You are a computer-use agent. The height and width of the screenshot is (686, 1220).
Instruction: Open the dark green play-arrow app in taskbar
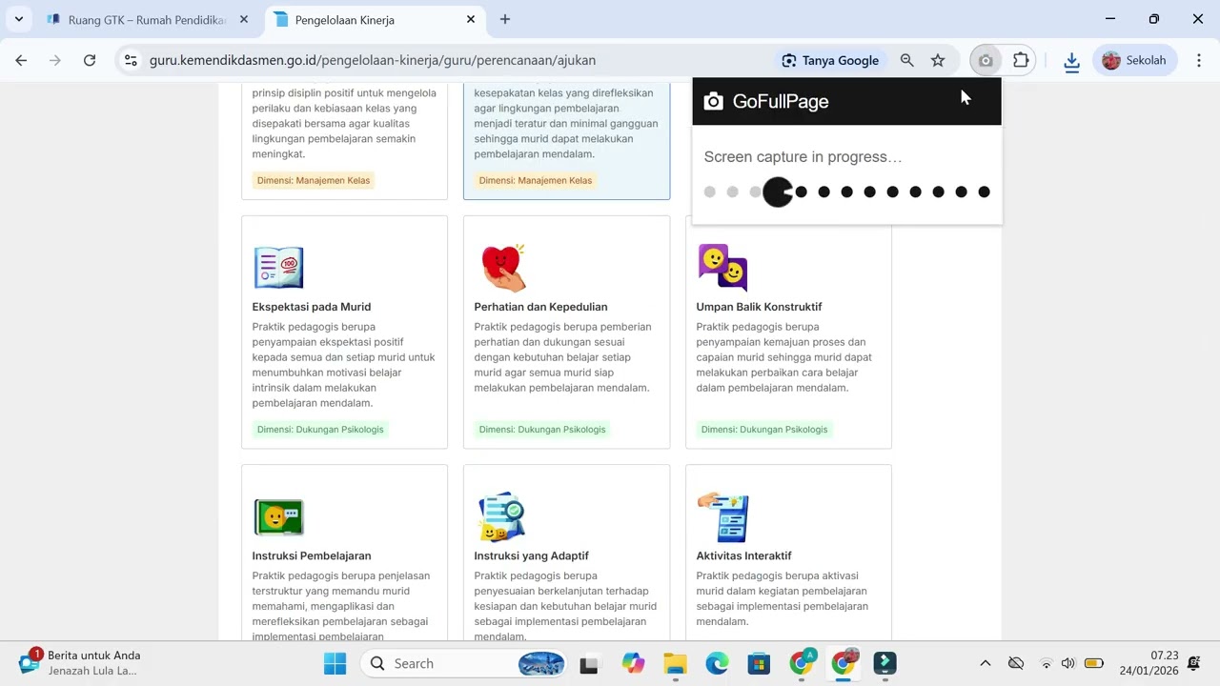pyautogui.click(x=885, y=663)
